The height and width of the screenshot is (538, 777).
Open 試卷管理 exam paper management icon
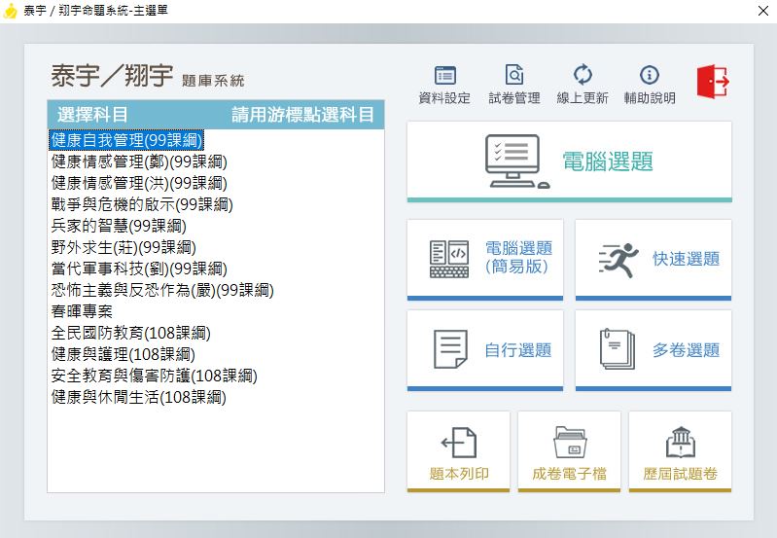click(x=513, y=75)
